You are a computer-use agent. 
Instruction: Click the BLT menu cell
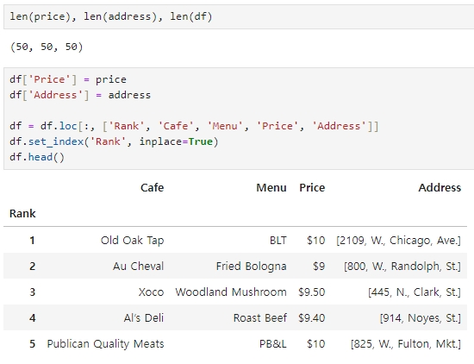pyautogui.click(x=278, y=241)
